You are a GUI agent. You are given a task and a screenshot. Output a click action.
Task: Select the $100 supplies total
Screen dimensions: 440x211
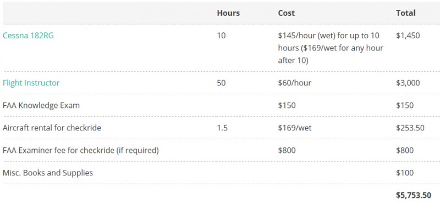[405, 173]
